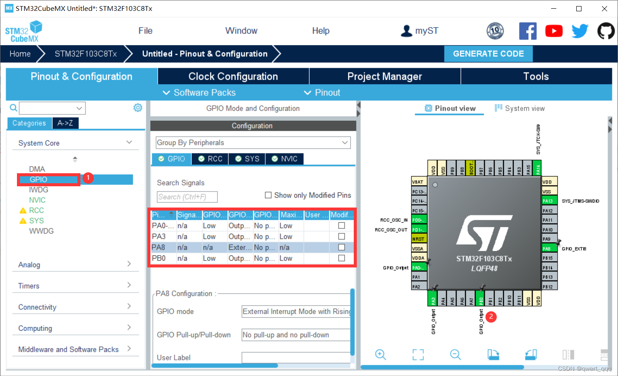Select the NVIC configuration tab
This screenshot has height=376, width=618.
point(285,159)
